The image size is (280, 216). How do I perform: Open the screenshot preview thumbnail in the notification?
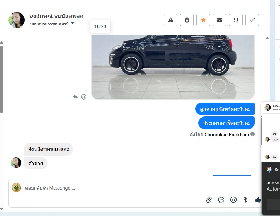pos(270,132)
